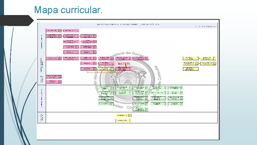Select the "Mapa curricular." slide title
Viewport: 257px width, 145px height.
pos(68,10)
